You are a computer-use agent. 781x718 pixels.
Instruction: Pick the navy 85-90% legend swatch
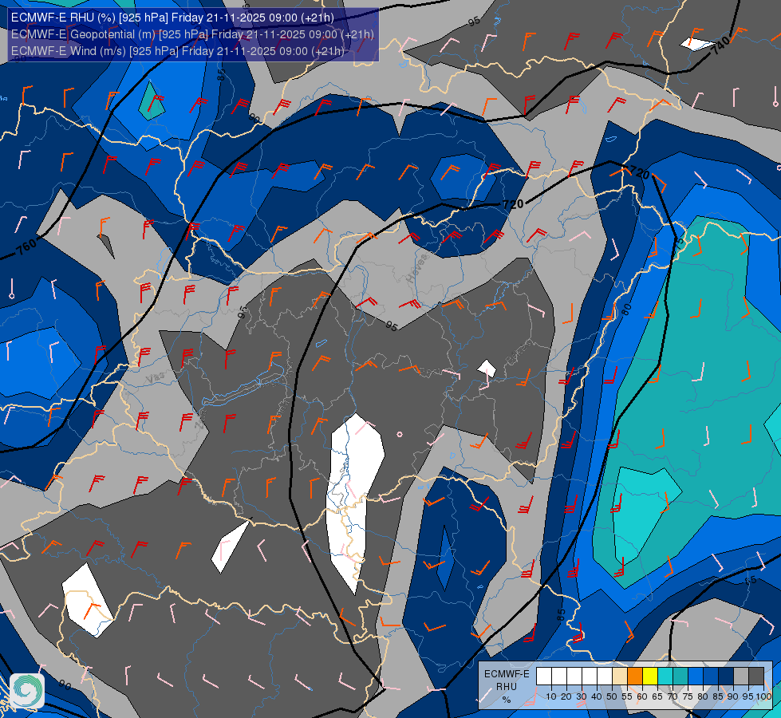[726, 677]
